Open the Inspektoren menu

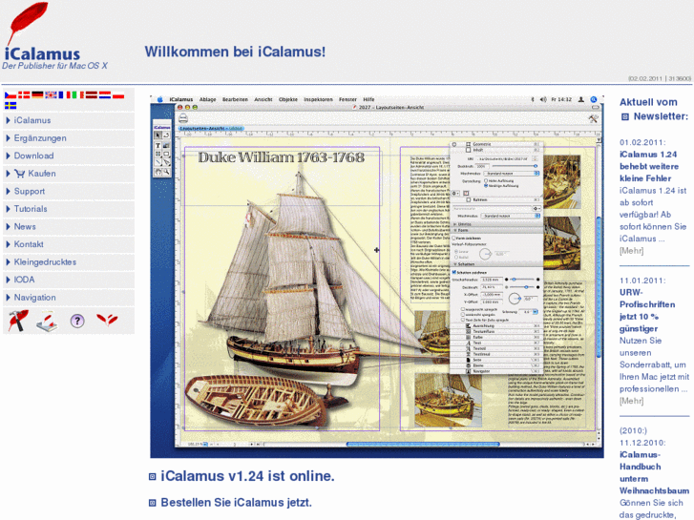click(318, 99)
